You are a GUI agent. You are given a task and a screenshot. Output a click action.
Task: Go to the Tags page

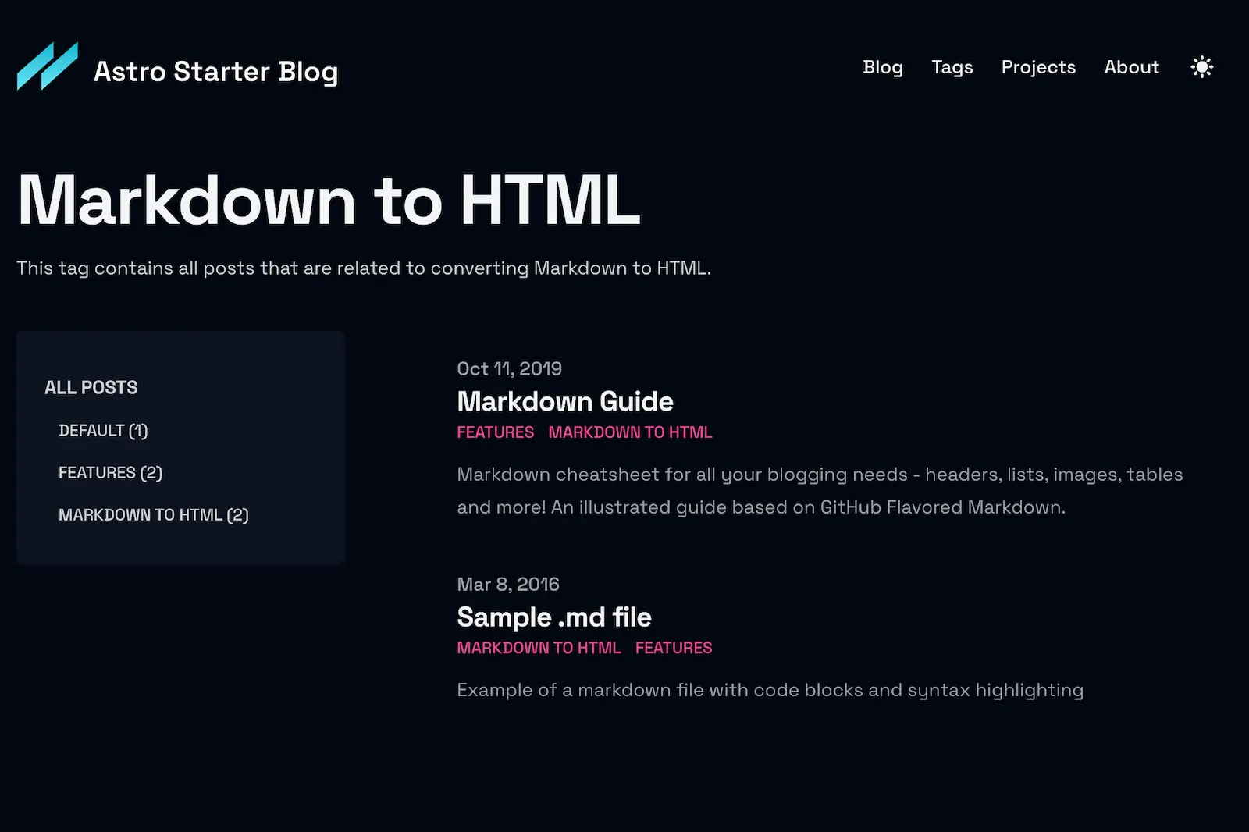[x=952, y=67]
